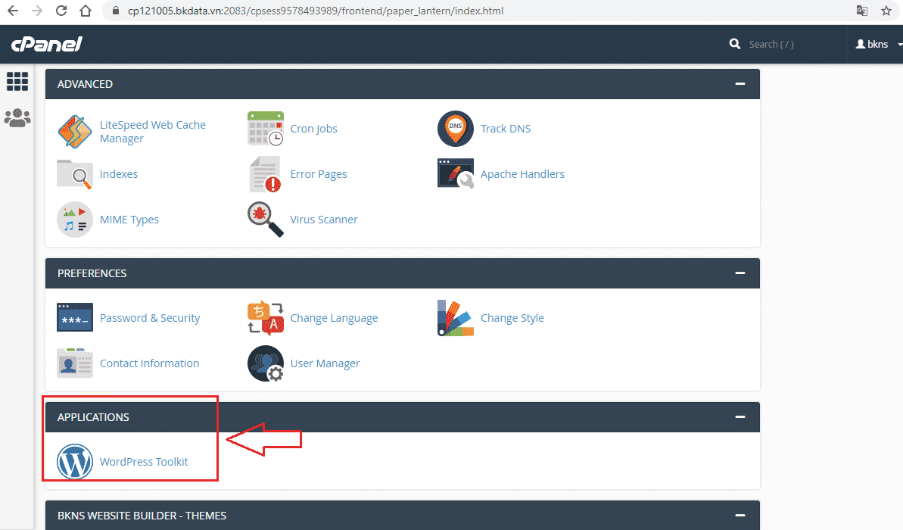This screenshot has width=903, height=530.
Task: Open the bkns user account dropdown
Action: point(878,44)
